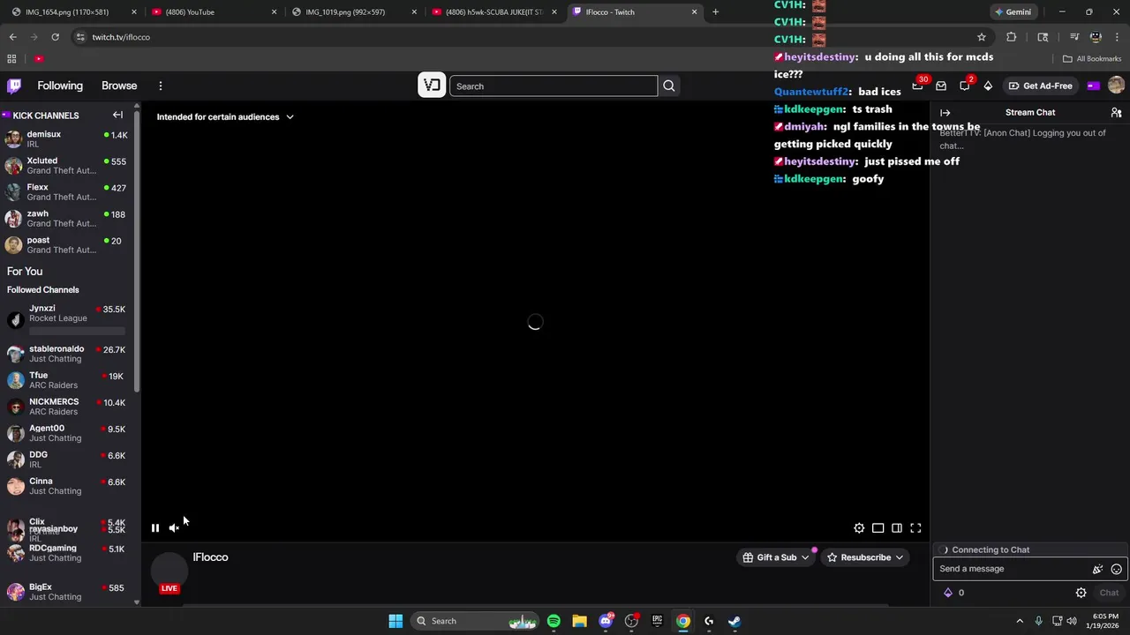This screenshot has width=1130, height=635.
Task: Open Agent00 channel in sidebar
Action: click(x=66, y=434)
